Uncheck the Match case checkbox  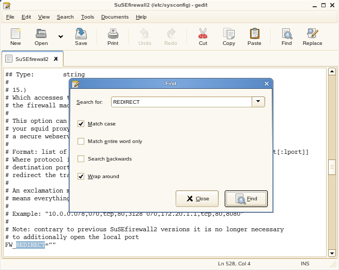pos(81,124)
